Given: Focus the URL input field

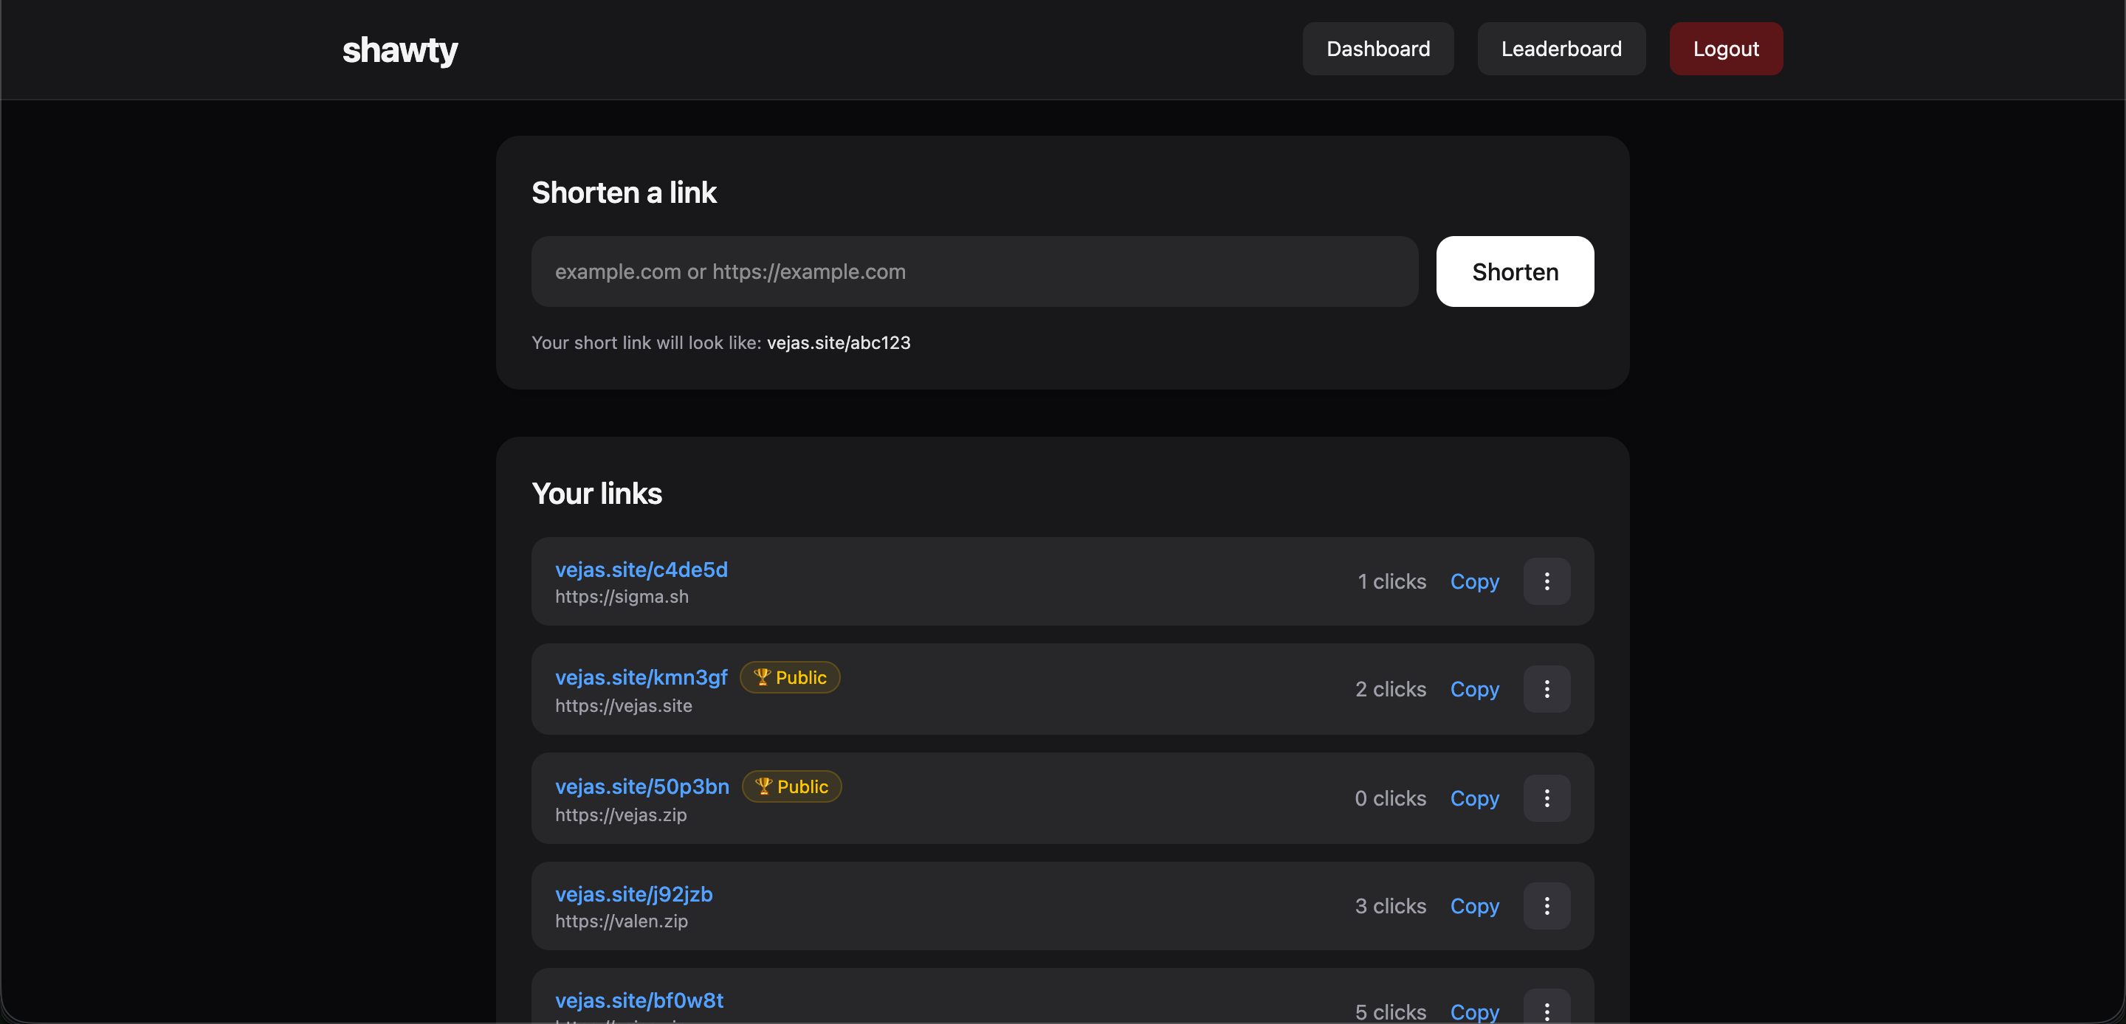Looking at the screenshot, I should [974, 271].
